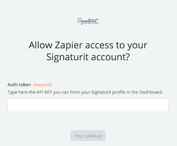Click the word 'Allow' in the heading

click(x=40, y=45)
